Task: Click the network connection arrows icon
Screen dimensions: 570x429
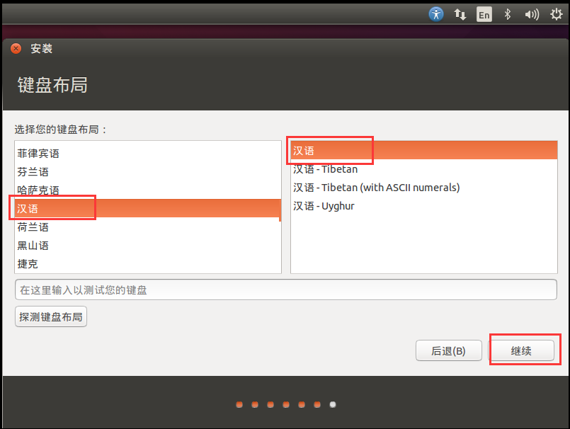Action: [x=460, y=15]
